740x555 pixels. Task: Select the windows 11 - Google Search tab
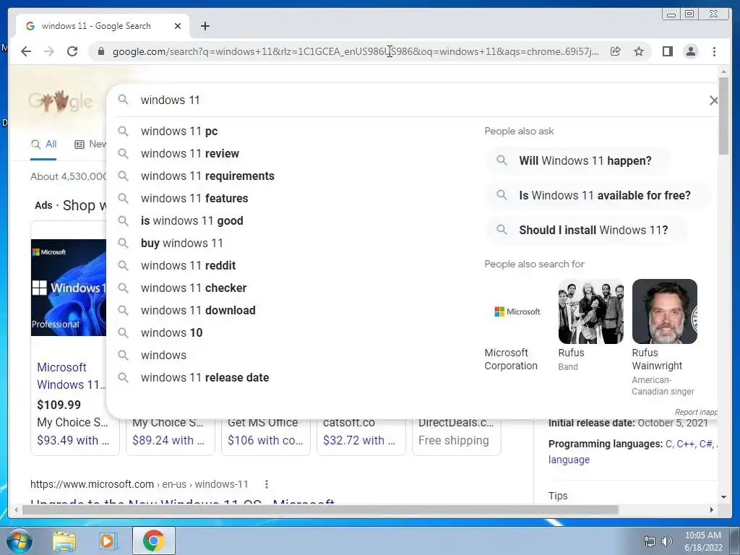[103, 26]
